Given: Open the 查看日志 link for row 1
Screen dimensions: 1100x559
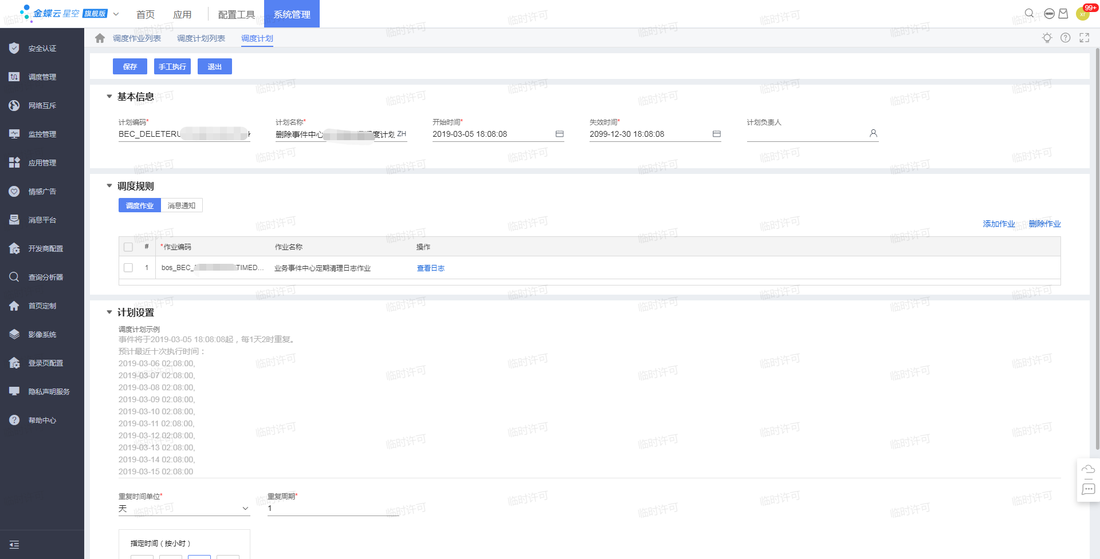Looking at the screenshot, I should [431, 268].
